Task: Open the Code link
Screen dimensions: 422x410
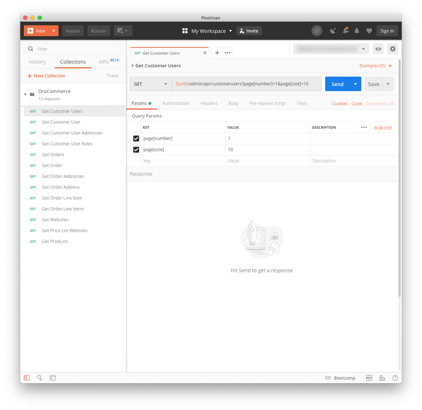Action: pyautogui.click(x=357, y=104)
